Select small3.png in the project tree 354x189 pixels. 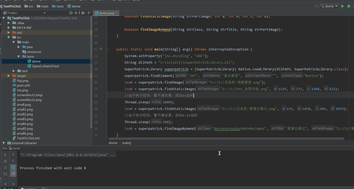click(x=23, y=119)
